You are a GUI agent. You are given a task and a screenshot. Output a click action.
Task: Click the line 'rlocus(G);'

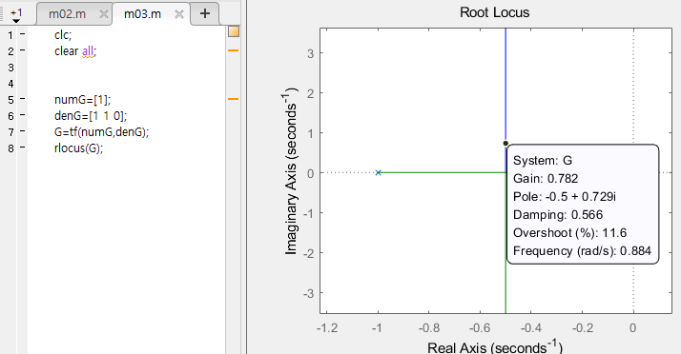78,147
